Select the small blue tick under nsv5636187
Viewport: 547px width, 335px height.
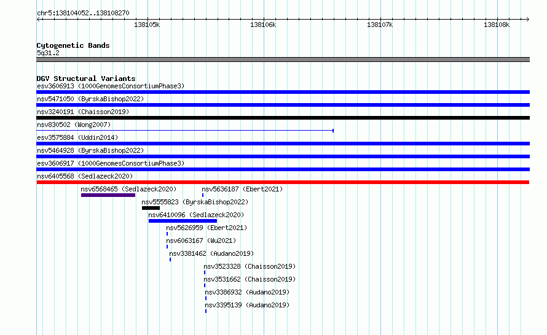[203, 195]
